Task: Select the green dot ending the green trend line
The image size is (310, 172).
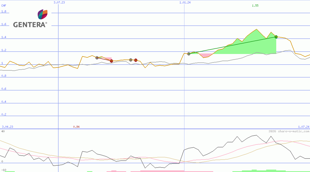Action: [276, 37]
